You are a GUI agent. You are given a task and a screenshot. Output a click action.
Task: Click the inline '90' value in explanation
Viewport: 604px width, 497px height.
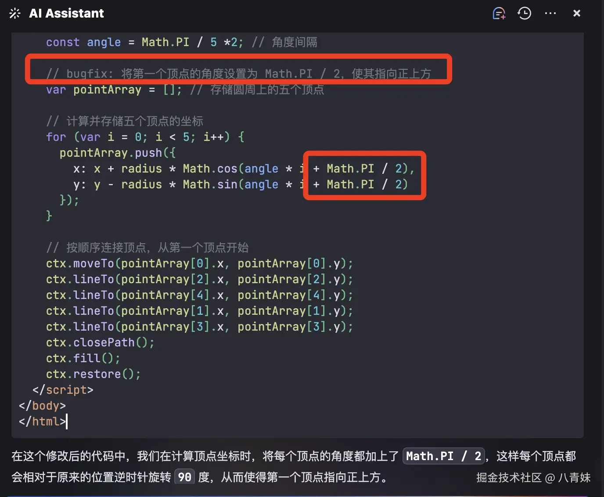184,477
